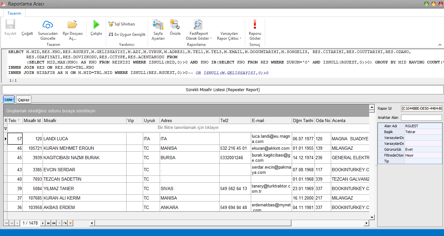Image resolution: width=444 pixels, height=236 pixels.
Task: Click the Misafir column header
Action: 85,120
